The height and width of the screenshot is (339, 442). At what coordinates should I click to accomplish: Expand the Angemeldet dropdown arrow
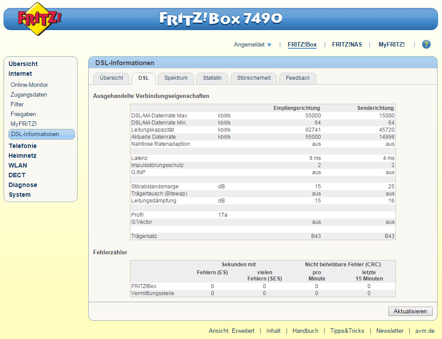point(269,45)
